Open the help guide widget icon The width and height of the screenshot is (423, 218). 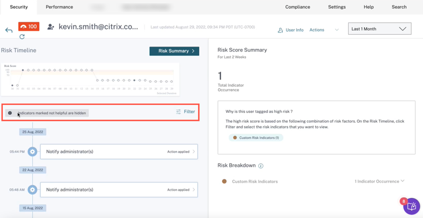click(x=411, y=206)
